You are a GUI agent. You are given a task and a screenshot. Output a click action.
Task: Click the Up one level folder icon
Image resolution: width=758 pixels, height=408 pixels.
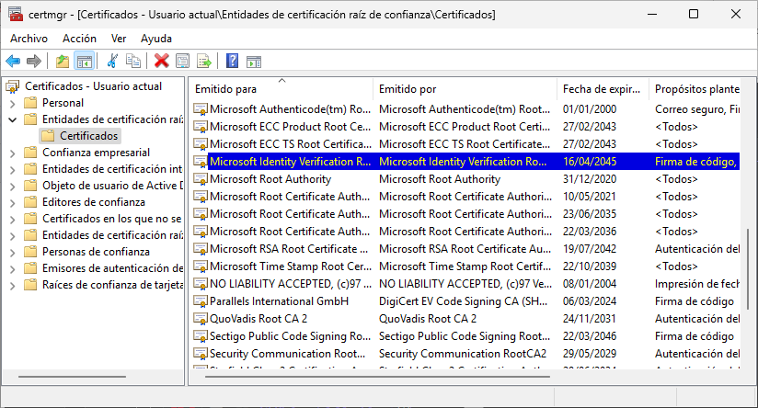click(63, 62)
